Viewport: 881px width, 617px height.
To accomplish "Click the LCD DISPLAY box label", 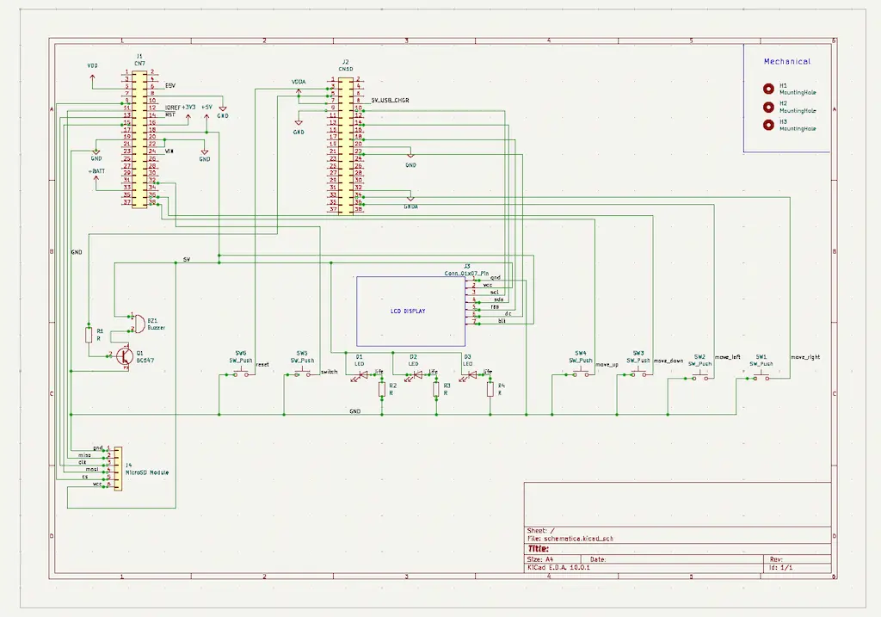I will 408,311.
